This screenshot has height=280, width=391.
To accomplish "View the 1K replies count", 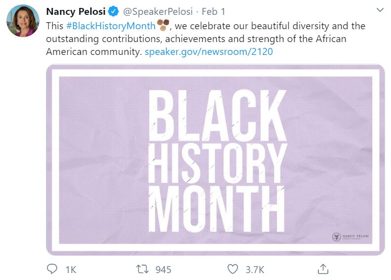I will pos(71,269).
